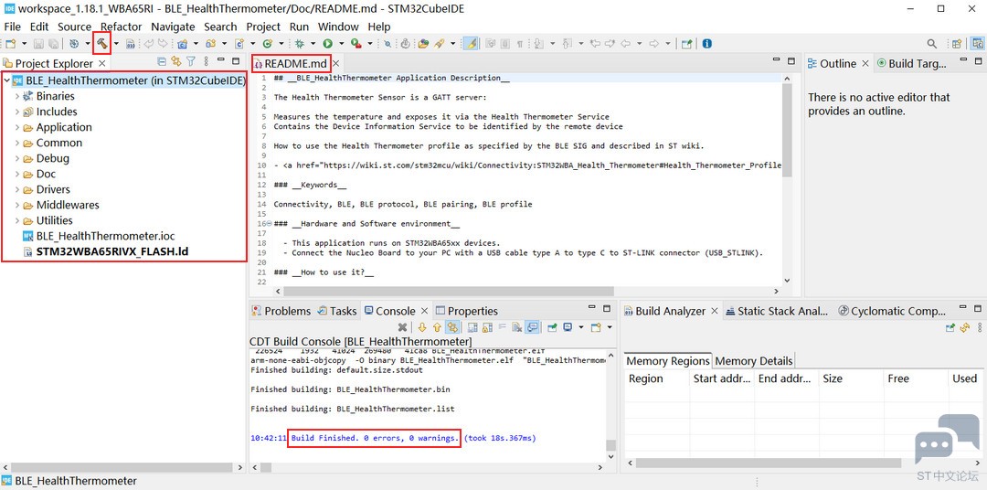Click 'Build Finished. 0 errors, 0 warnings.' text
The image size is (987, 490).
tap(376, 438)
